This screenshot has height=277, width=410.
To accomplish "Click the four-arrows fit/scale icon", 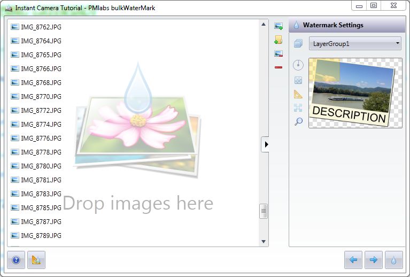I will pyautogui.click(x=298, y=108).
